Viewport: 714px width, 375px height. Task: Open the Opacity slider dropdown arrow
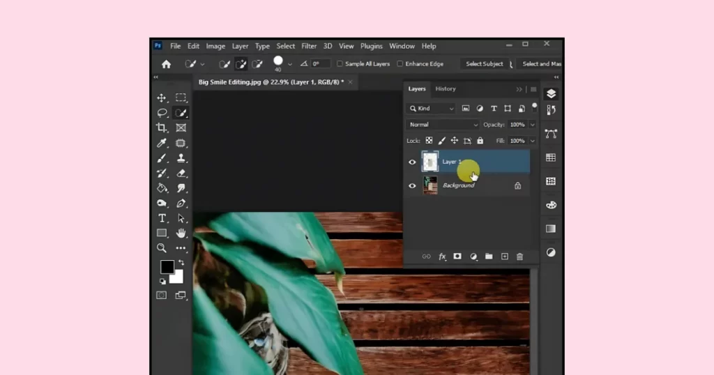pyautogui.click(x=532, y=125)
